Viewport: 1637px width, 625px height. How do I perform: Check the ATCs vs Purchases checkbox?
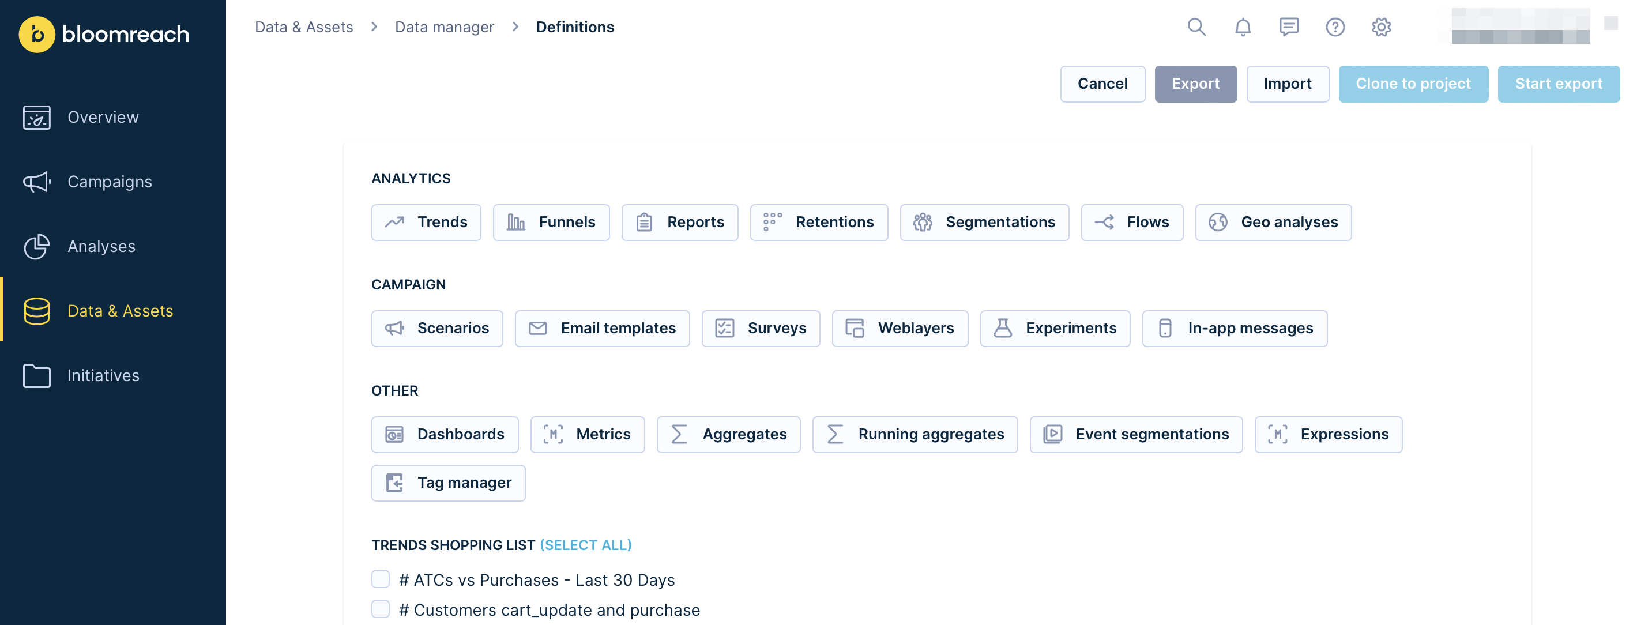click(x=381, y=579)
